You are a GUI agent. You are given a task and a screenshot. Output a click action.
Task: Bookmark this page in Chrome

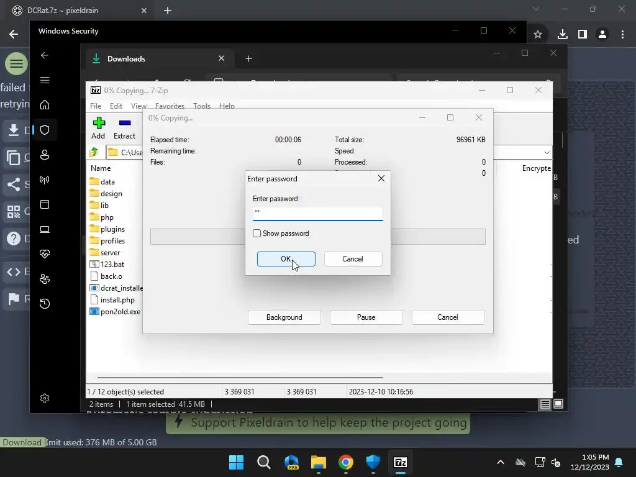(x=538, y=35)
